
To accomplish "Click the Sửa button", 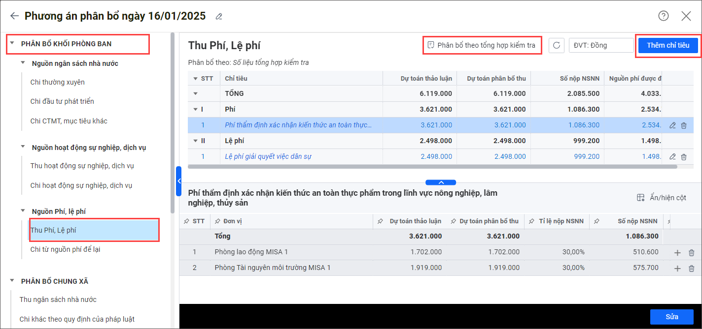I will pyautogui.click(x=671, y=317).
